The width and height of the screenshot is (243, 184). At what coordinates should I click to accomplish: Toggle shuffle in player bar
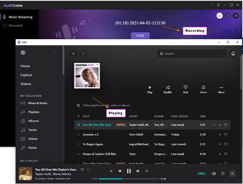click(x=111, y=171)
